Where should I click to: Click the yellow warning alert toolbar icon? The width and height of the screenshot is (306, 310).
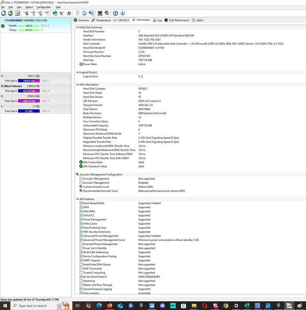point(10,13)
